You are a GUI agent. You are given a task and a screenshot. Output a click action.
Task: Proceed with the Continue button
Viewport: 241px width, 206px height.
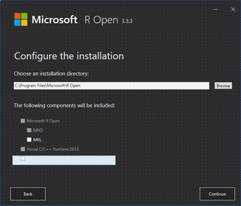tap(217, 194)
